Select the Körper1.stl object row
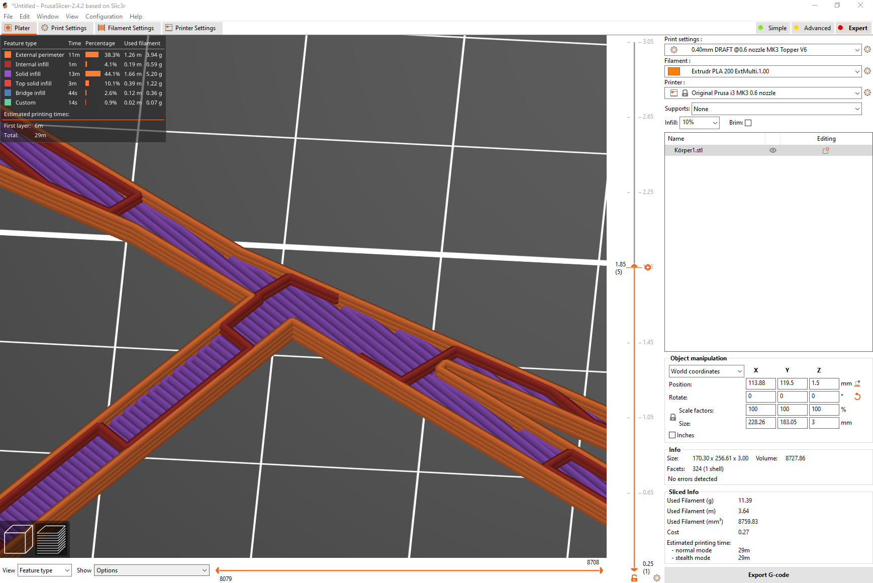Screen dimensions: 873x583 point(768,150)
